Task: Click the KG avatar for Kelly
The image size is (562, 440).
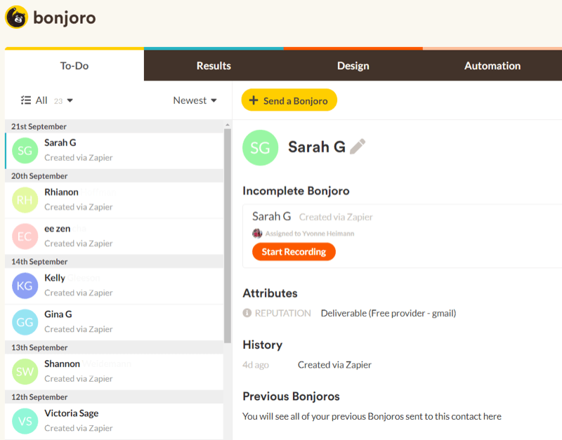Action: click(x=25, y=286)
